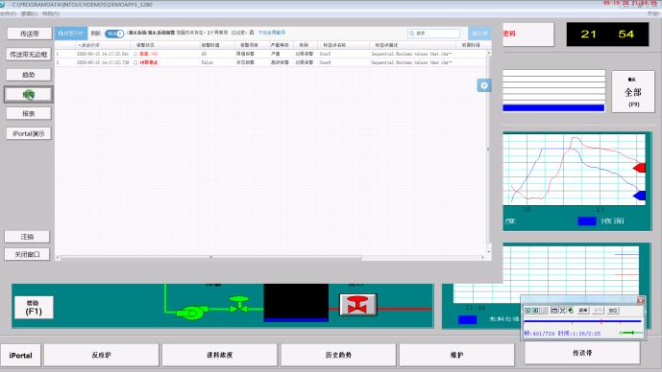Open the 趋势 trend screen

(29, 75)
